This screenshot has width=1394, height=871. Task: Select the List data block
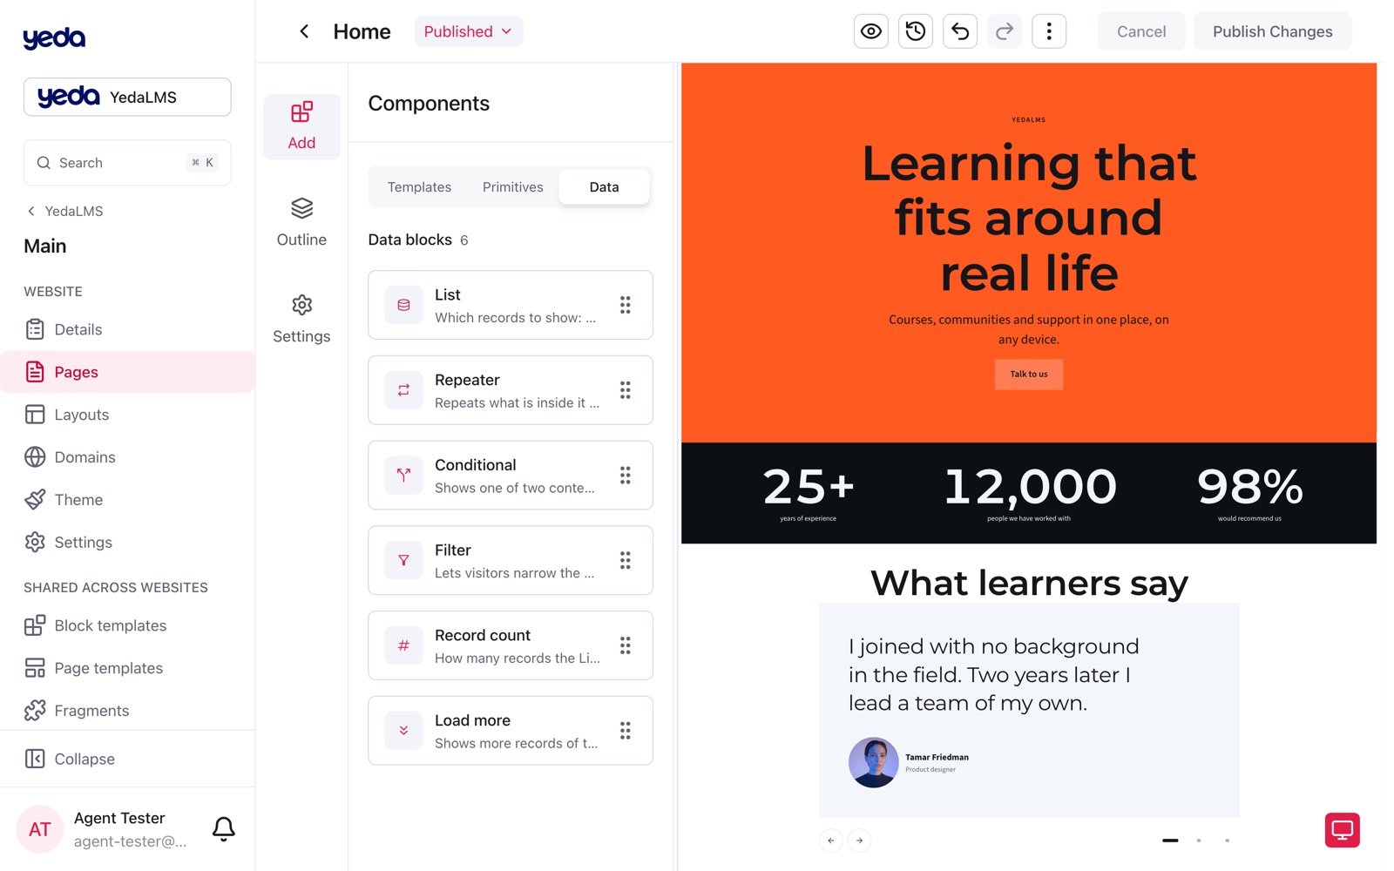[x=511, y=305]
